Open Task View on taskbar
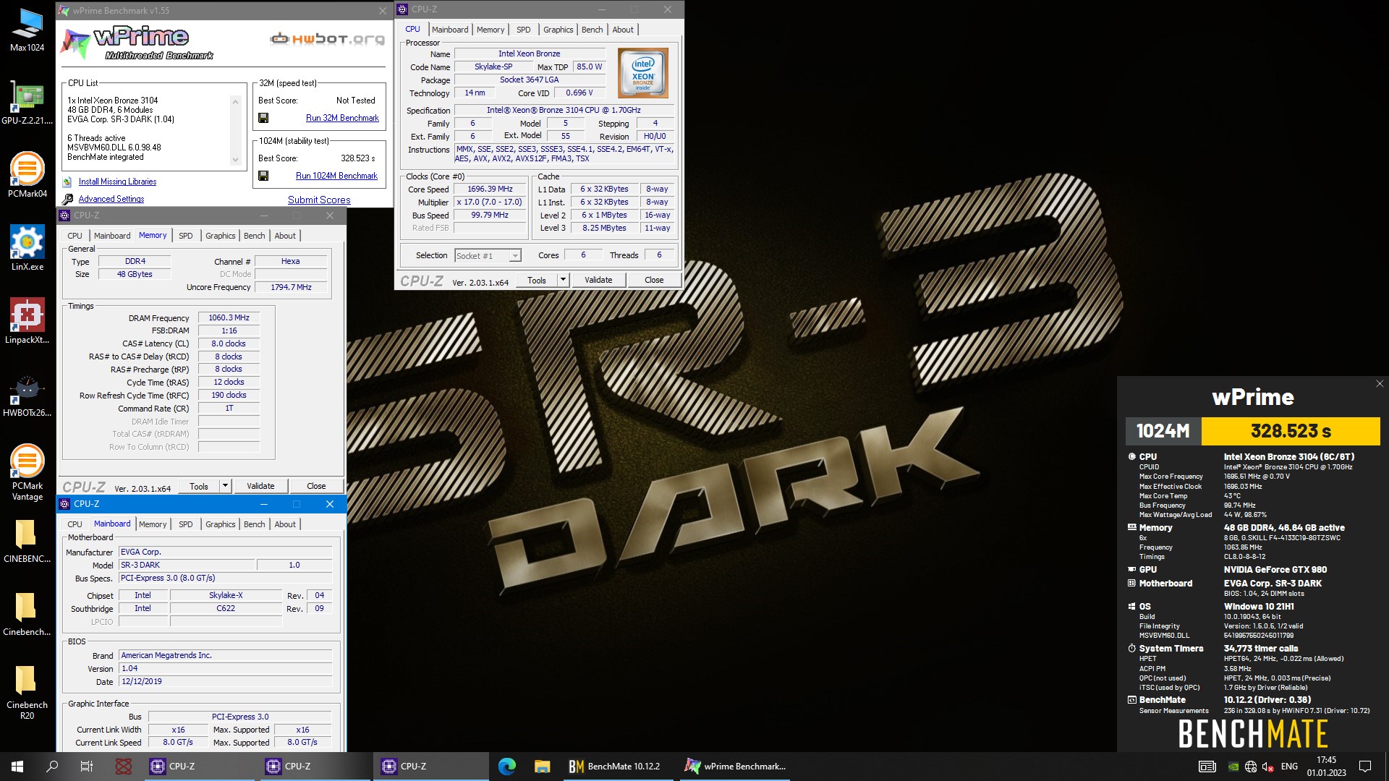 pyautogui.click(x=87, y=767)
